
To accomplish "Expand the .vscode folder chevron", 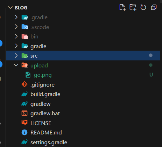I will click(x=16, y=27).
